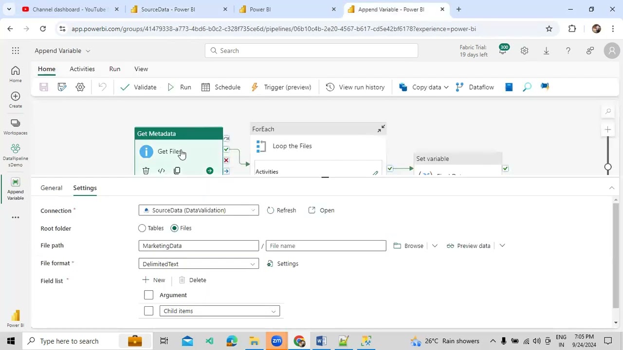View code of Get Metadata activity
The image size is (623, 350).
tap(161, 171)
